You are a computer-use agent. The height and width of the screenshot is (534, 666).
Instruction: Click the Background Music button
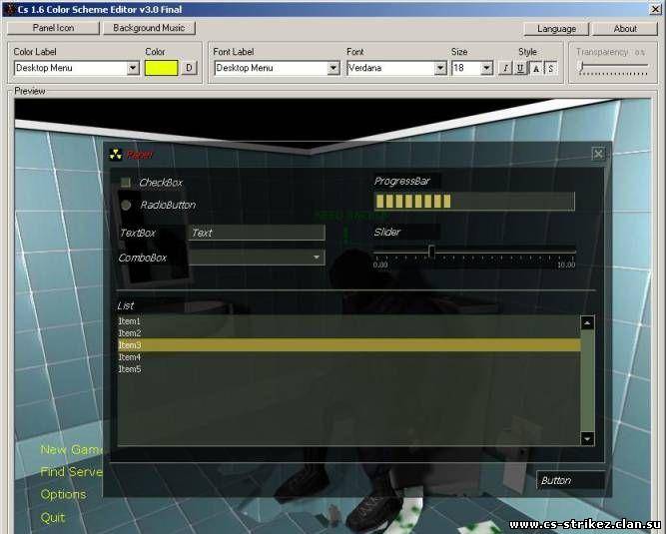click(x=149, y=28)
